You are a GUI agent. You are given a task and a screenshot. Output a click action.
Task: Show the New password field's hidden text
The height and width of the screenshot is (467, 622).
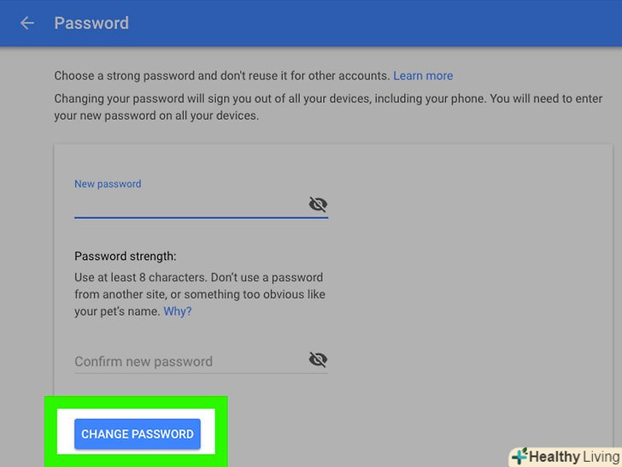tap(318, 204)
